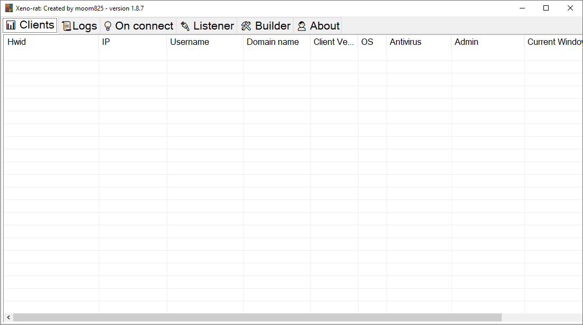
Task: Click the tools icon beside Builder
Action: click(x=246, y=26)
